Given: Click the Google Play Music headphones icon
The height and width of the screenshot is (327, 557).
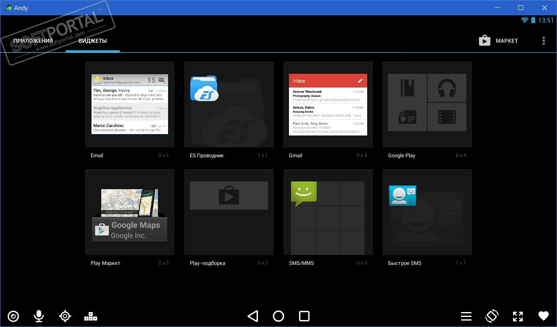Looking at the screenshot, I should click(x=447, y=88).
